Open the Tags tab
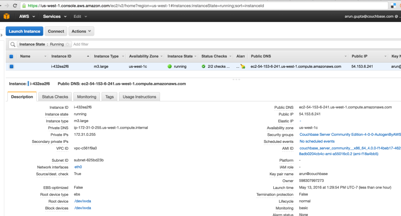The width and height of the screenshot is (401, 216). (110, 97)
